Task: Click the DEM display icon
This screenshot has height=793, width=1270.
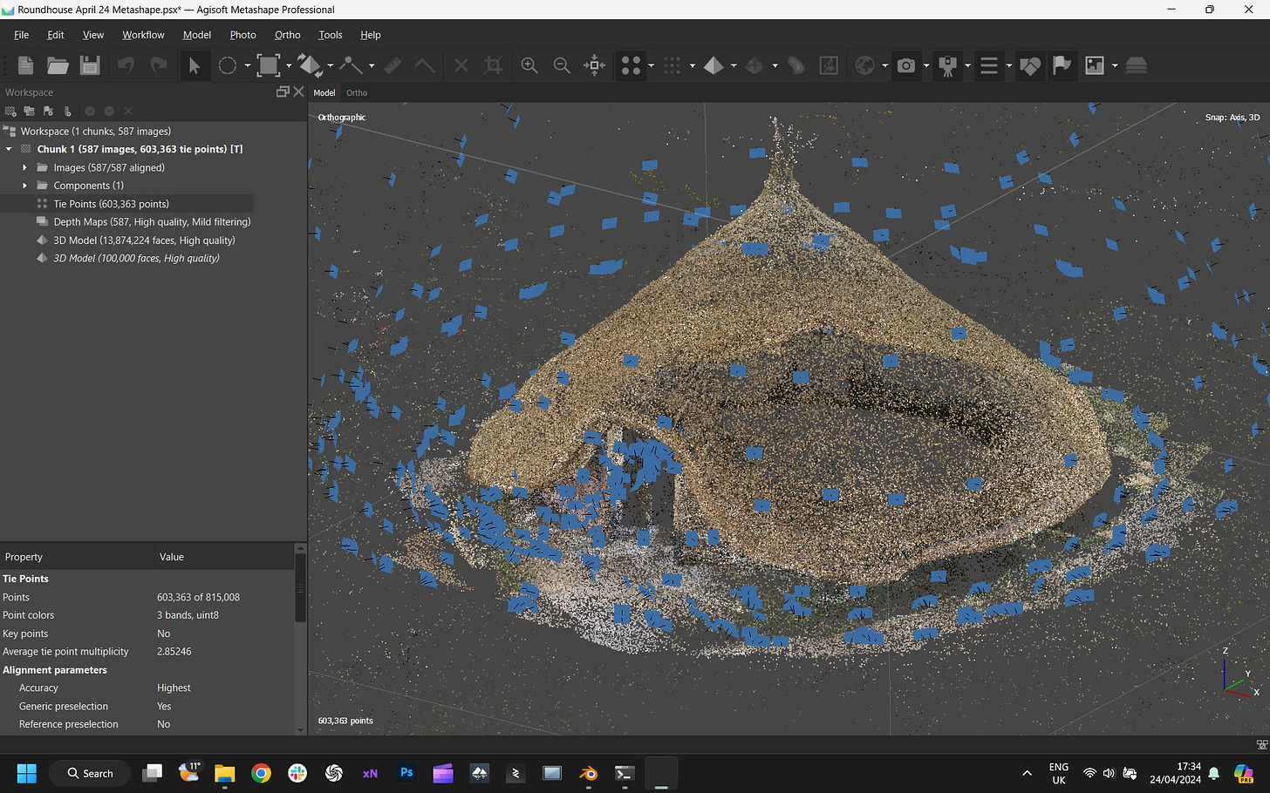Action: [796, 65]
